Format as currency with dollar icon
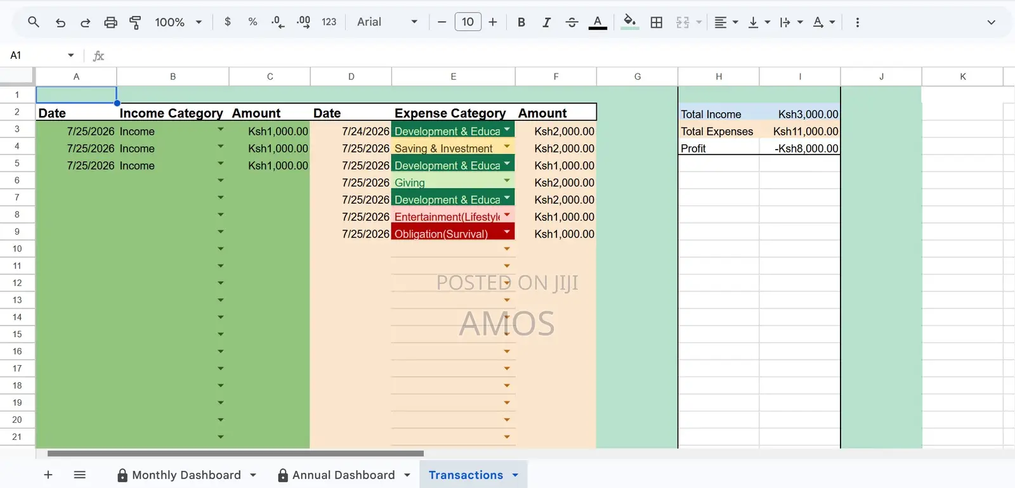The width and height of the screenshot is (1015, 488). pos(228,22)
